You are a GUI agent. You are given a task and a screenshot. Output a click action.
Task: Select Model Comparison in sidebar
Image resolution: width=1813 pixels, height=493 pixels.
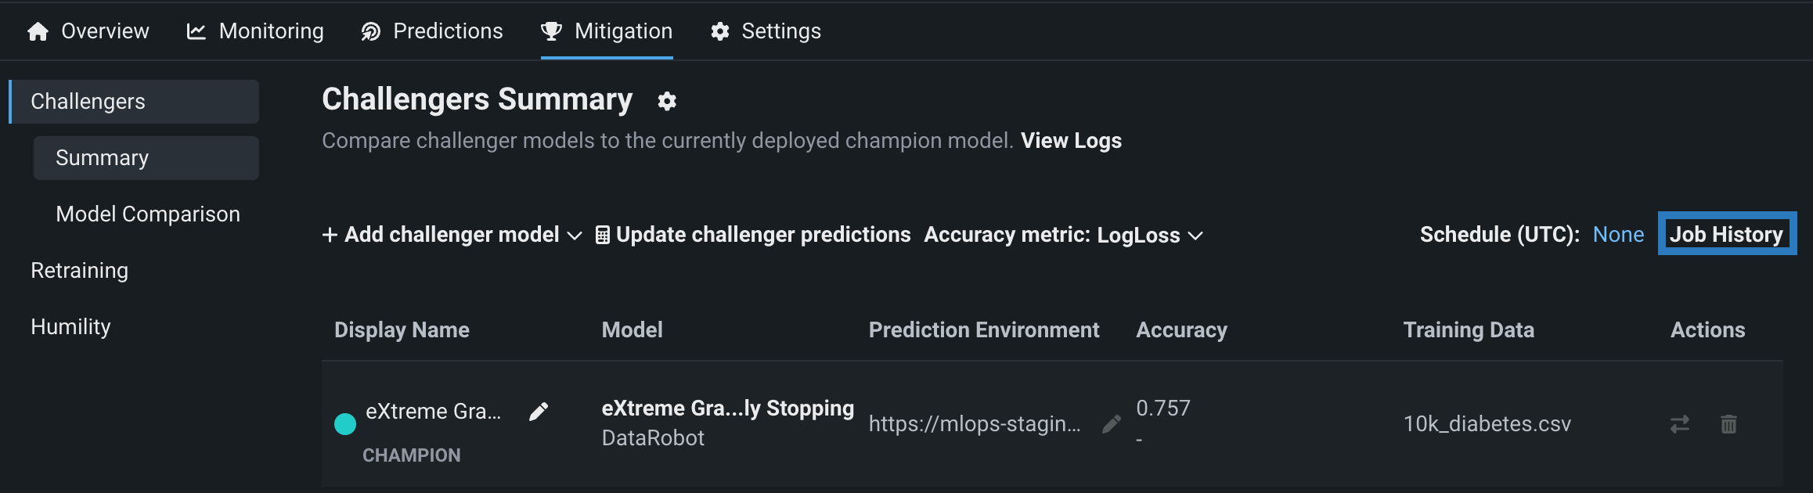(148, 214)
